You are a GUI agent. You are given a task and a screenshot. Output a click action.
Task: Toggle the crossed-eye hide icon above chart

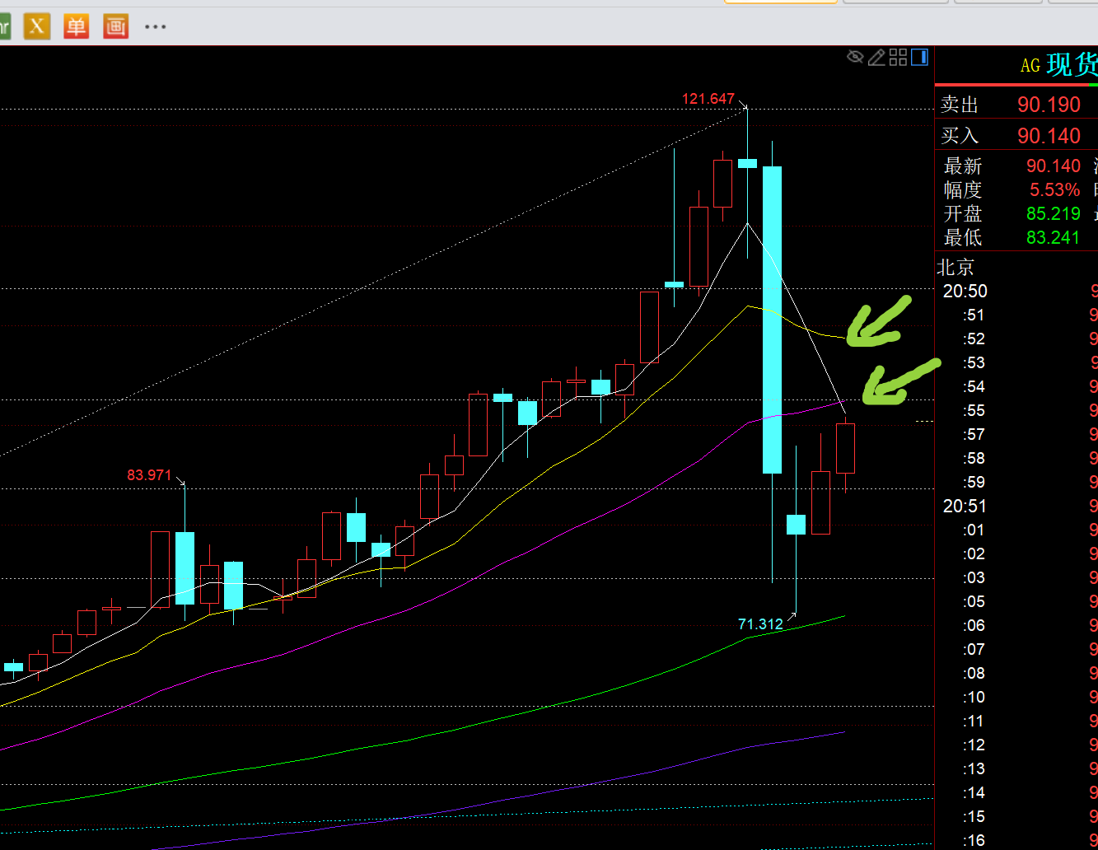(x=855, y=57)
